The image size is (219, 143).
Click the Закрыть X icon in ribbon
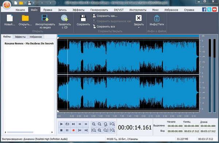pos(139,18)
